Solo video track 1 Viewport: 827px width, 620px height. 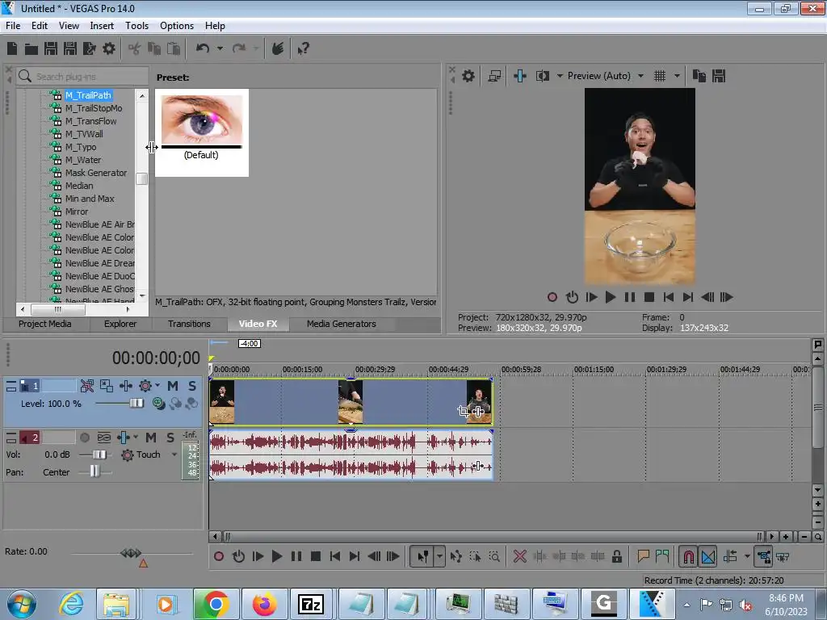[192, 386]
